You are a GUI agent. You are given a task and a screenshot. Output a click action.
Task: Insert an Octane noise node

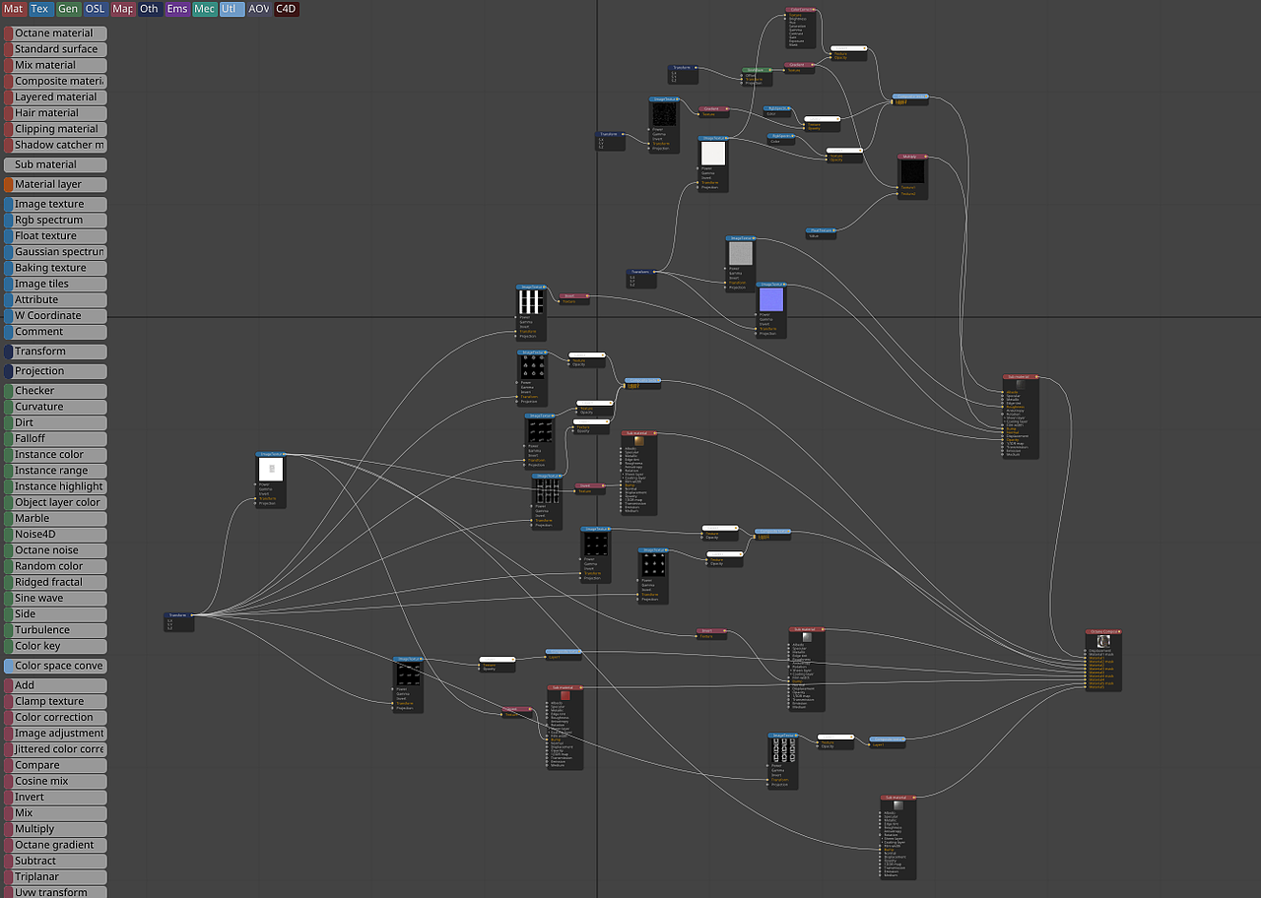pyautogui.click(x=55, y=550)
